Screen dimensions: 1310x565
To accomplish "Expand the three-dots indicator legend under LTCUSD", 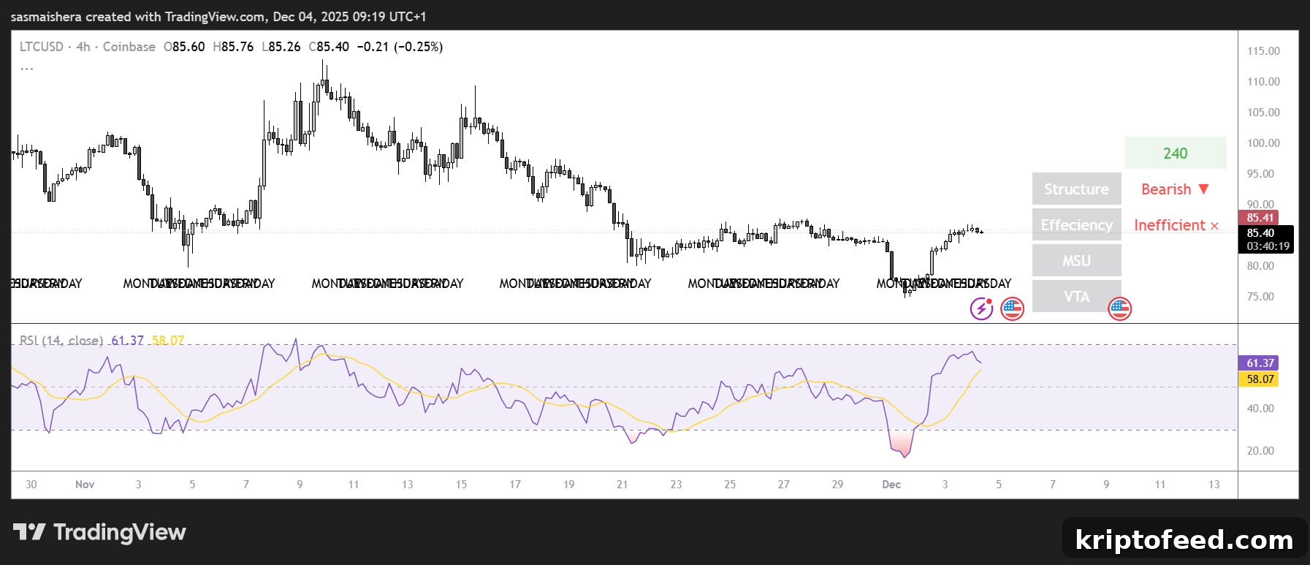I will (x=27, y=69).
